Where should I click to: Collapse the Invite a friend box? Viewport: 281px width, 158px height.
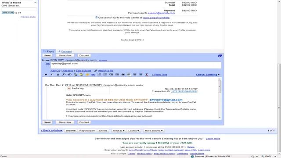[35, 3]
